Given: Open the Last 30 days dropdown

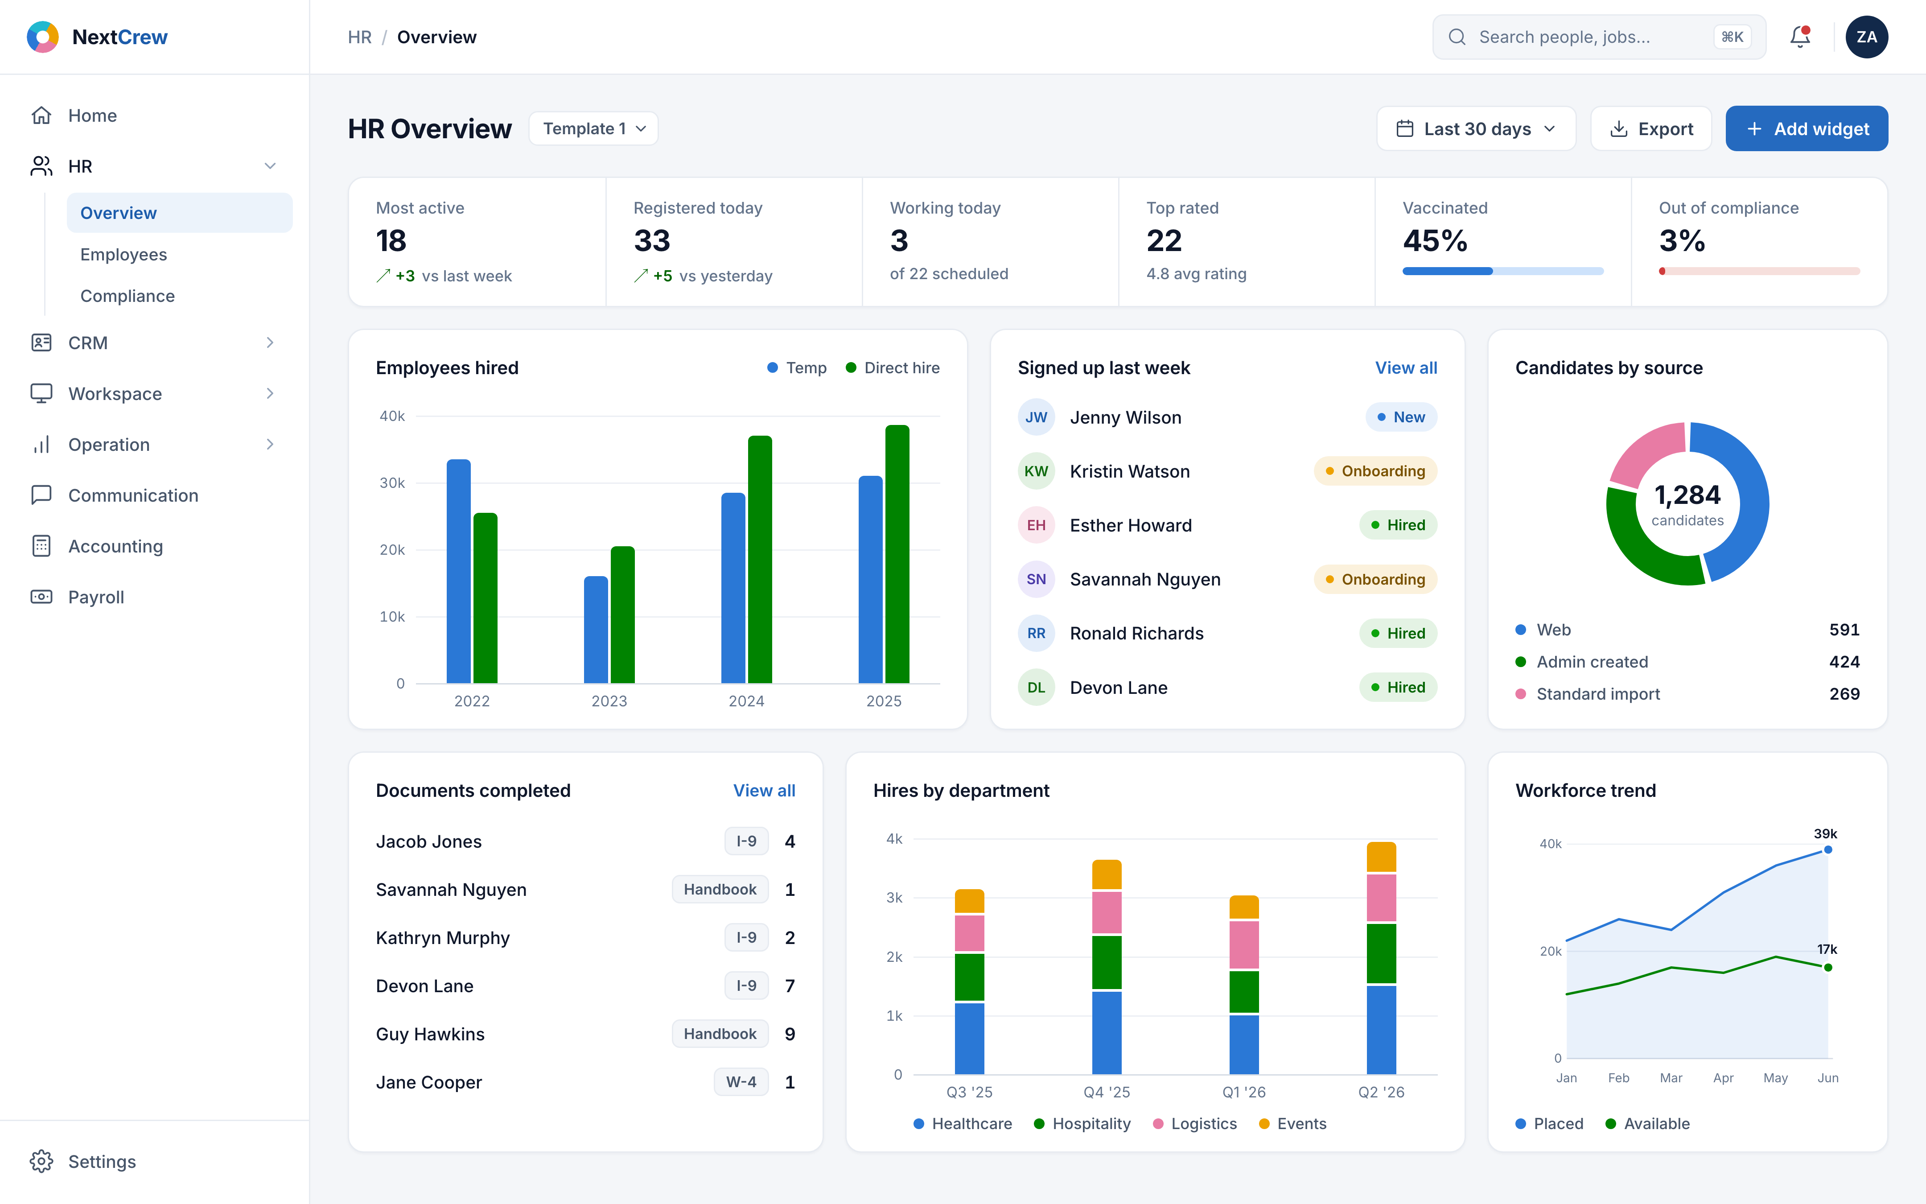Looking at the screenshot, I should click(x=1476, y=129).
